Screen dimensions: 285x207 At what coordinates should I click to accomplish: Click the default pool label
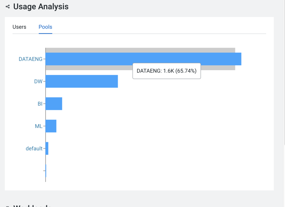pyautogui.click(x=34, y=149)
